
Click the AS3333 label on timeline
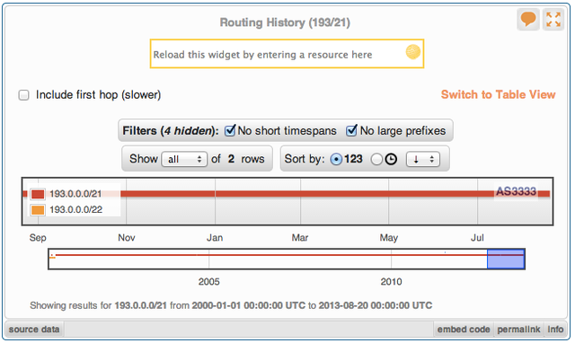click(x=516, y=191)
